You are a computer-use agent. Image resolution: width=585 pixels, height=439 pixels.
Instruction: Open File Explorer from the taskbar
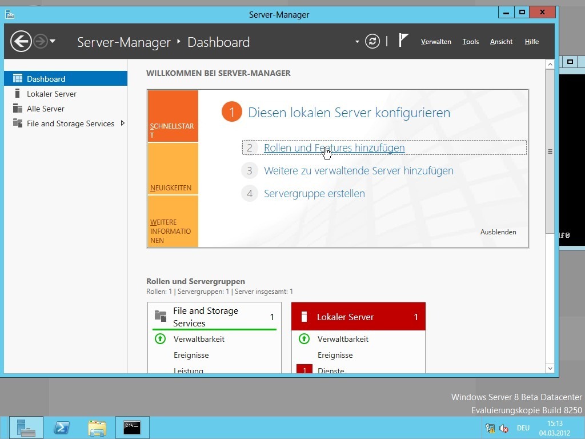click(x=97, y=428)
